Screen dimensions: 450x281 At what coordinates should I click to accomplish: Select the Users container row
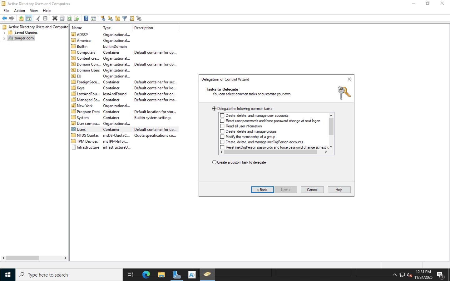pyautogui.click(x=125, y=130)
